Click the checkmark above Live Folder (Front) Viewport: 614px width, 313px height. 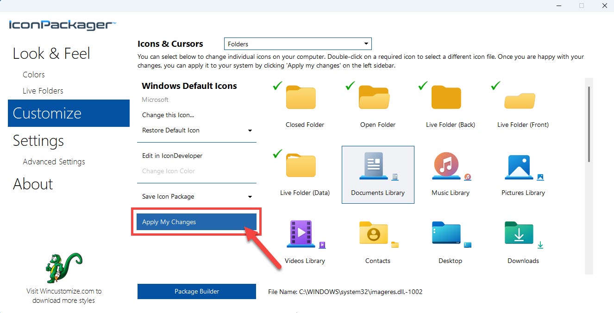click(495, 85)
